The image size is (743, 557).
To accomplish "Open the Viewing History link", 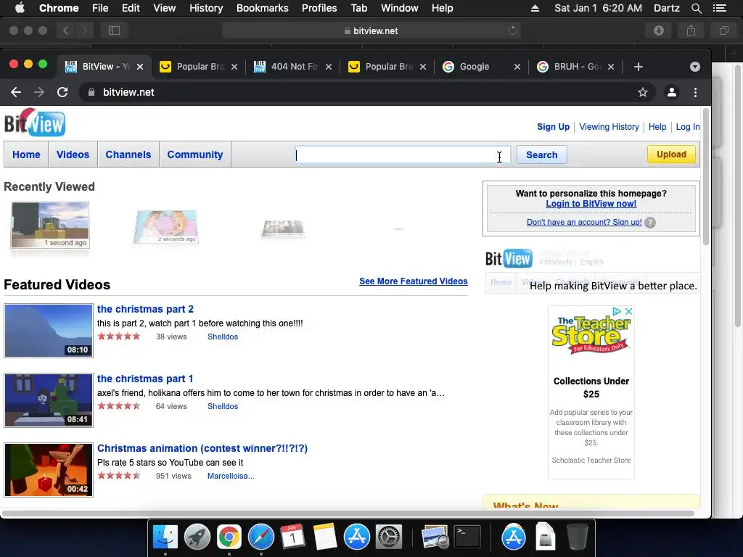I will (x=609, y=127).
